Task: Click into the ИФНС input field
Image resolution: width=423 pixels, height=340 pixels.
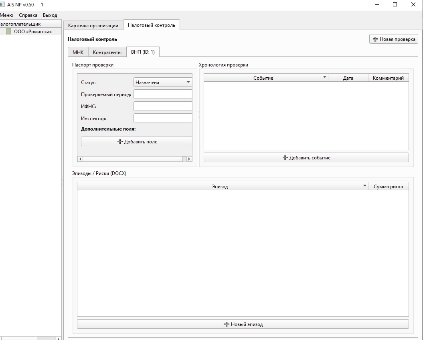Action: [x=163, y=107]
